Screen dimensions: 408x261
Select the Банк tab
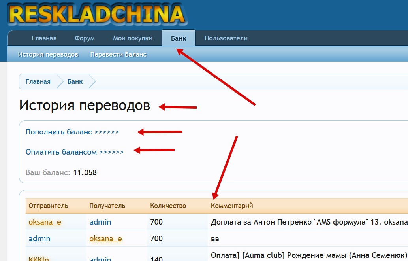coord(178,38)
